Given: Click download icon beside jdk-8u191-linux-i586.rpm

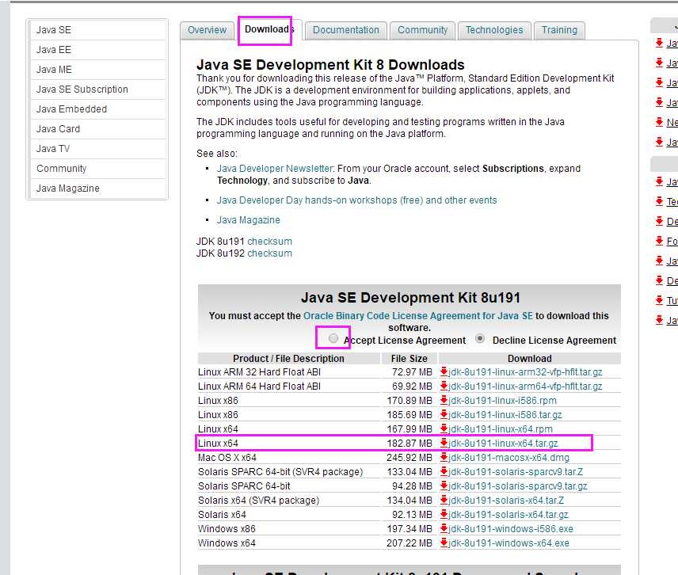Looking at the screenshot, I should coord(444,400).
